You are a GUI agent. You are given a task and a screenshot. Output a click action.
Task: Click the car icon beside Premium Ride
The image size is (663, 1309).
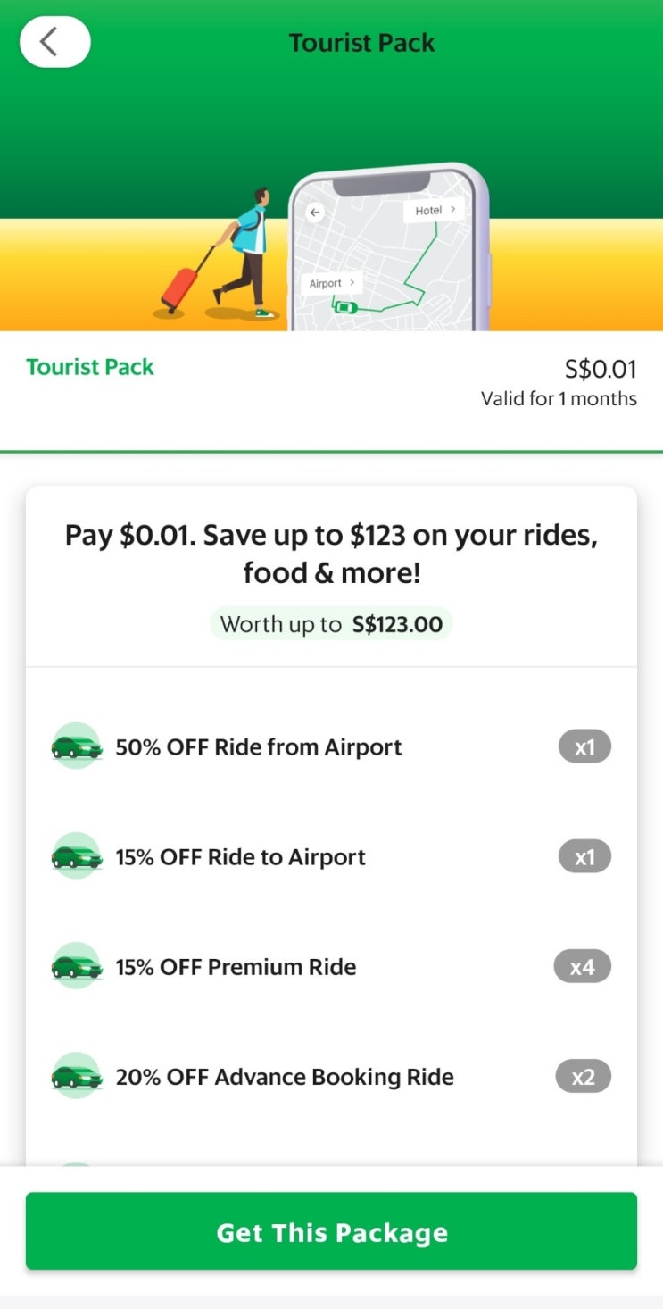[x=77, y=966]
